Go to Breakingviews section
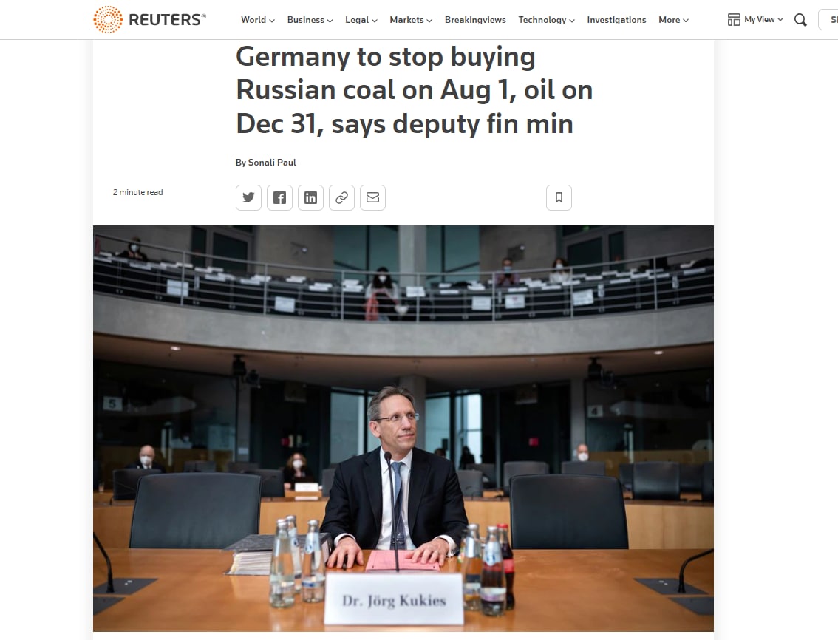This screenshot has width=838, height=640. pos(475,20)
